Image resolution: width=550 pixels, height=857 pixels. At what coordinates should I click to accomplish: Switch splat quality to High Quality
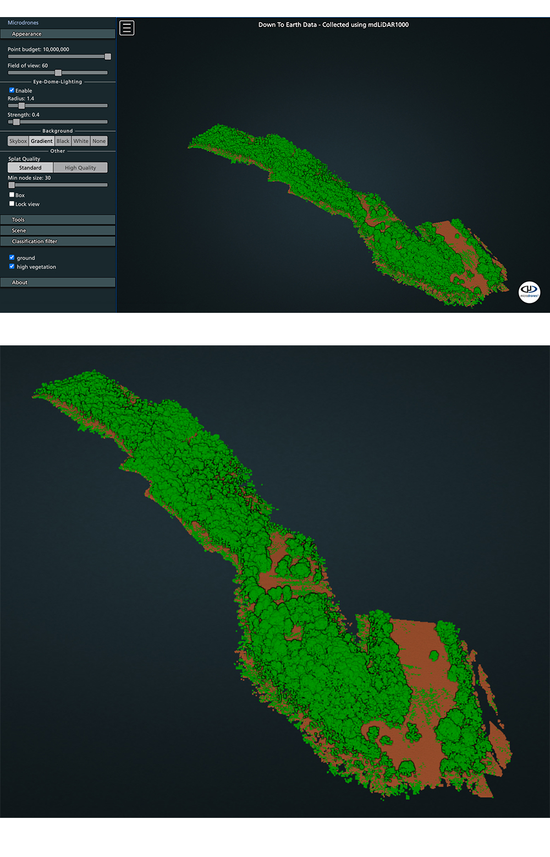pyautogui.click(x=80, y=168)
